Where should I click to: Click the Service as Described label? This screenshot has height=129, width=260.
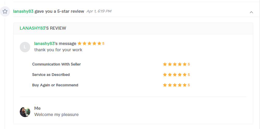51,75
